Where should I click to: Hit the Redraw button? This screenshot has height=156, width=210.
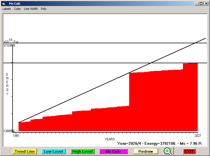click(x=146, y=151)
